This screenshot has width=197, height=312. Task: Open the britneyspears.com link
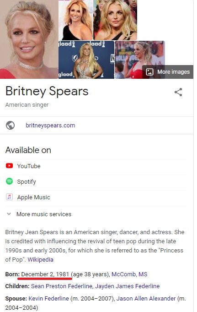pyautogui.click(x=50, y=126)
